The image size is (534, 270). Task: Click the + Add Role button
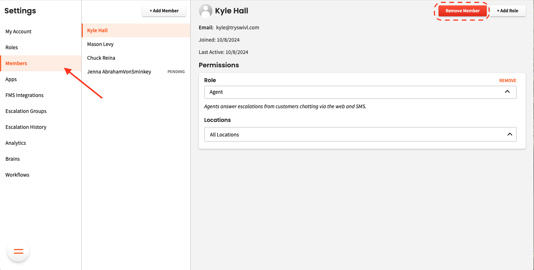coord(507,11)
